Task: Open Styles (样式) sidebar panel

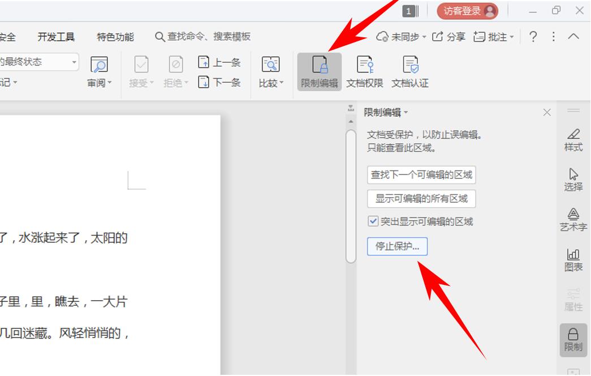Action: 573,140
